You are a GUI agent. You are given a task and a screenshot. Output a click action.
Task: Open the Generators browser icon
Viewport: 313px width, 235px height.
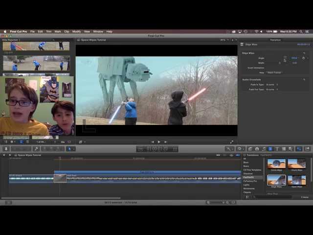[x=284, y=149]
